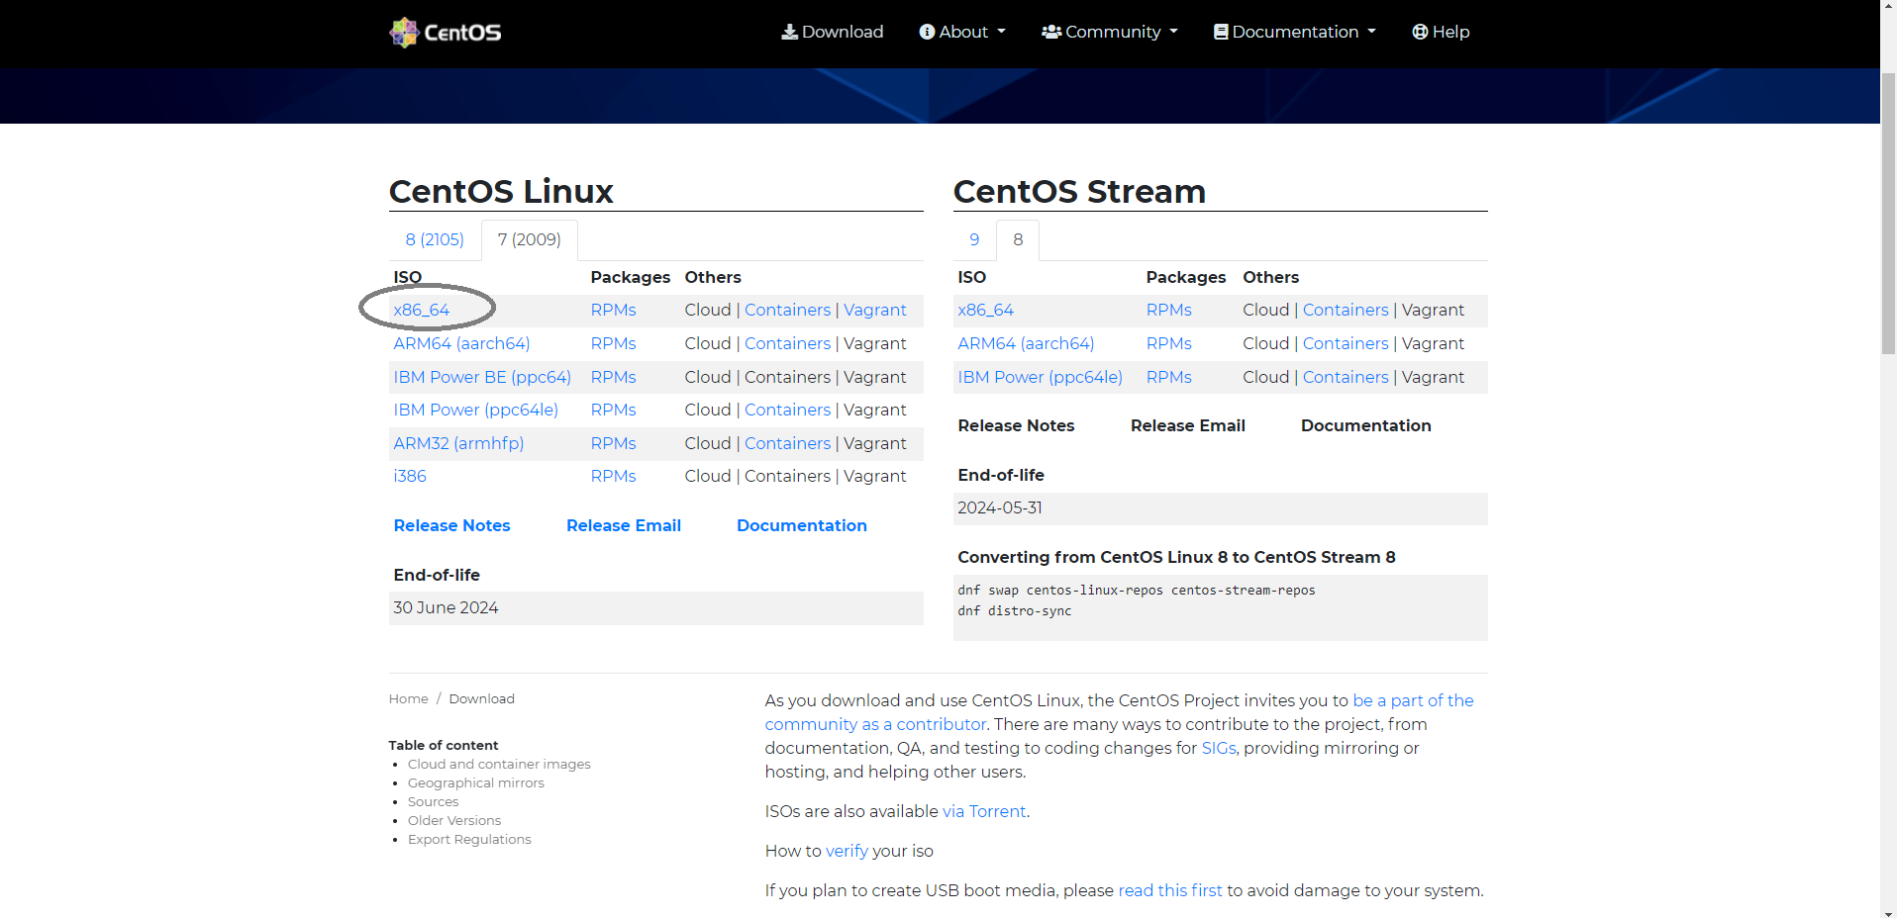Image resolution: width=1897 pixels, height=918 pixels.
Task: Click the vertical page scrollbar thumb
Action: 1888,213
